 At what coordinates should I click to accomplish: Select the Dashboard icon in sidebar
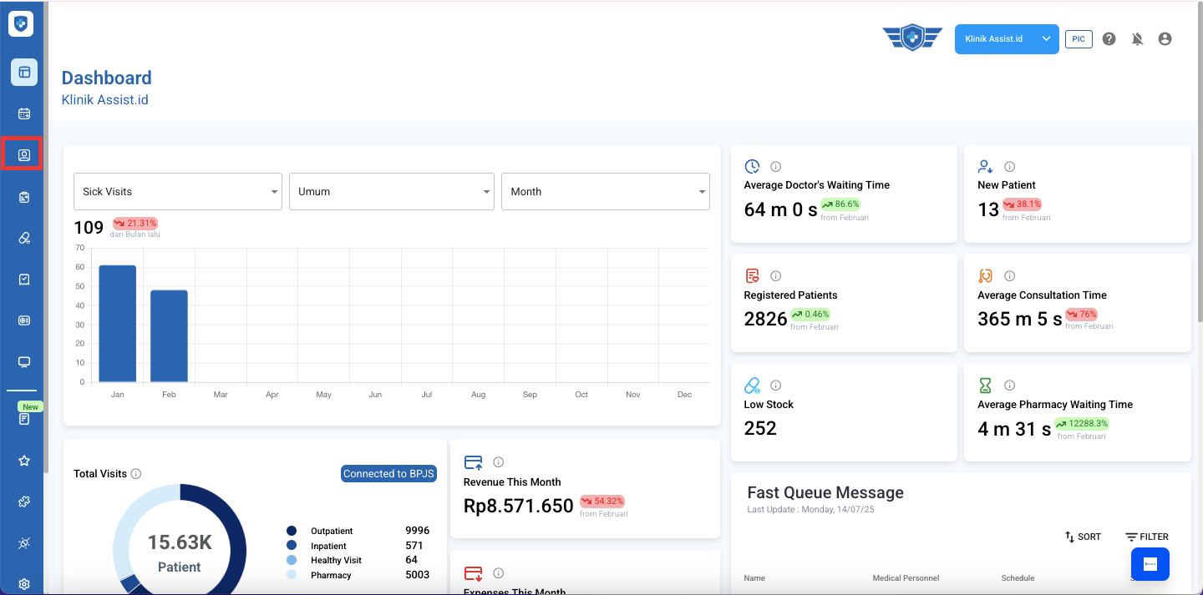click(24, 73)
